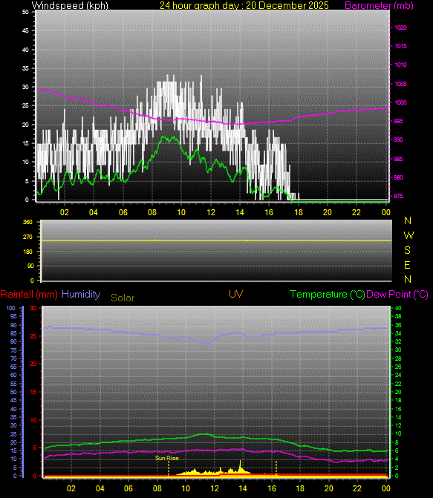The height and width of the screenshot is (498, 433).
Task: Click compass letter S on direction chart
Action: (407, 250)
